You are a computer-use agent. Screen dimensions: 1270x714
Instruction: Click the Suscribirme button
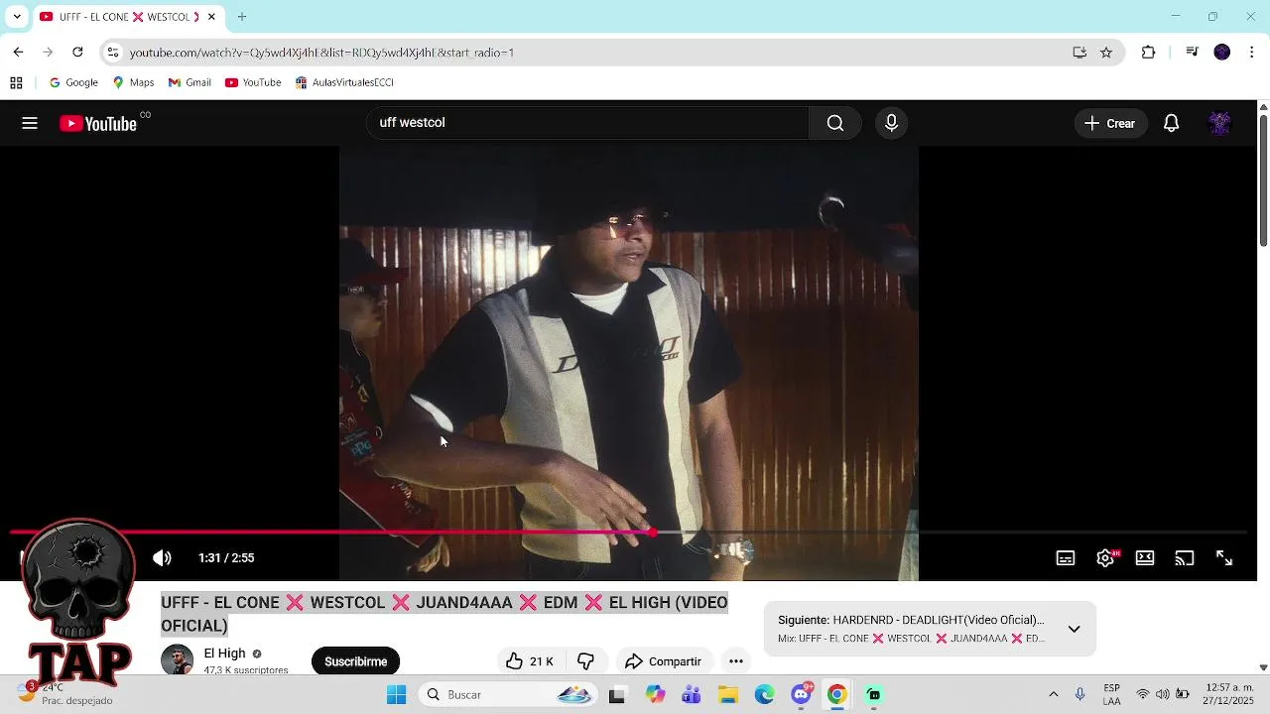[x=355, y=661]
